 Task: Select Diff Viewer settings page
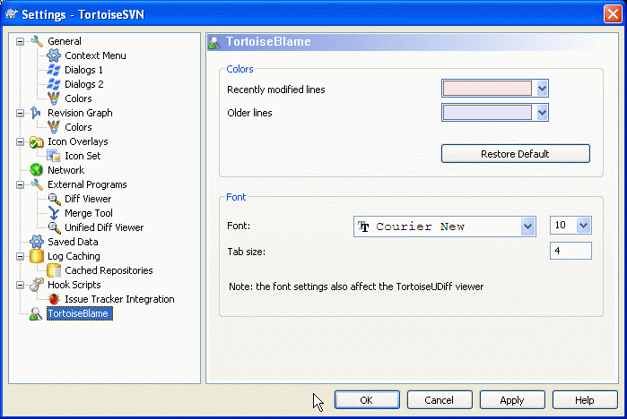point(88,199)
